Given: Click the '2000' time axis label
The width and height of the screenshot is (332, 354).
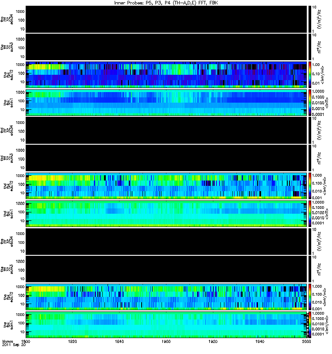Looking at the screenshot, I should point(306,341).
